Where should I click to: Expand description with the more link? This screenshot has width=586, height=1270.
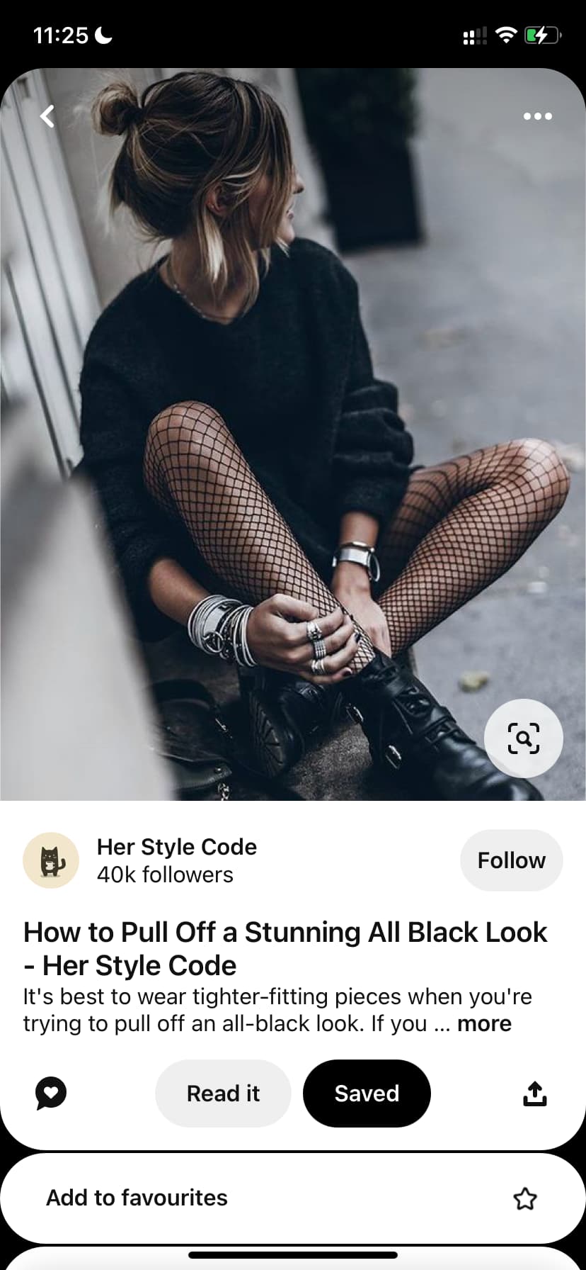pos(484,1024)
